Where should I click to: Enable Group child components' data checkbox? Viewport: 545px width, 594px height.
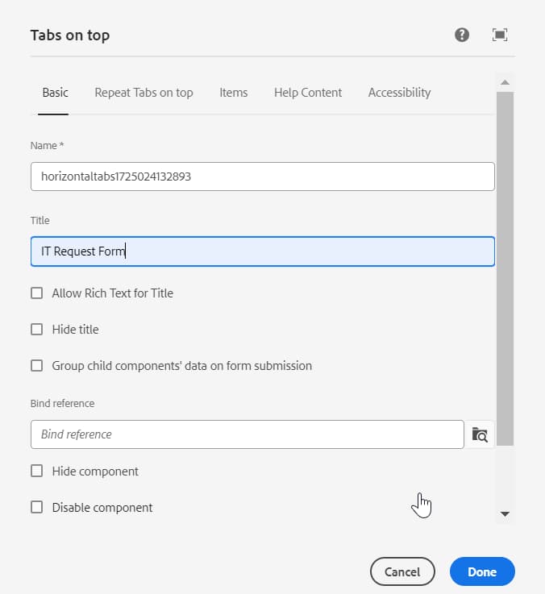click(x=36, y=366)
